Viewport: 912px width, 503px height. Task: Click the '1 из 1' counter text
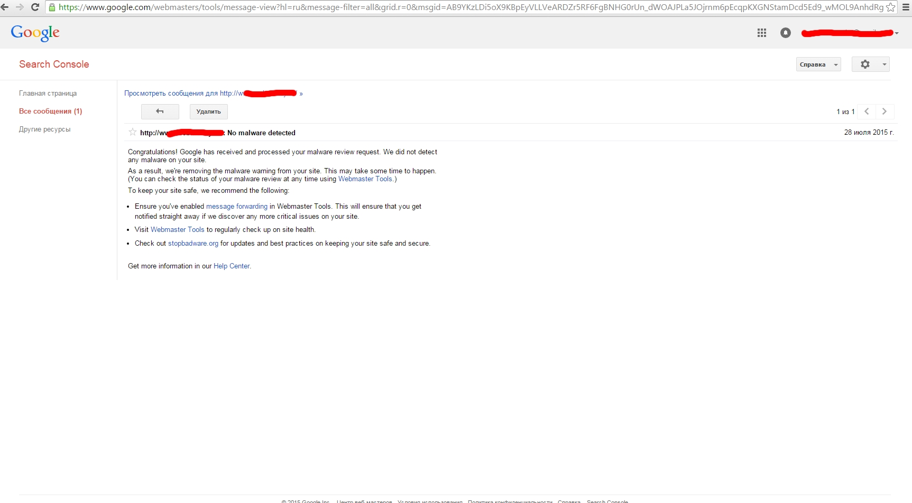[845, 112]
